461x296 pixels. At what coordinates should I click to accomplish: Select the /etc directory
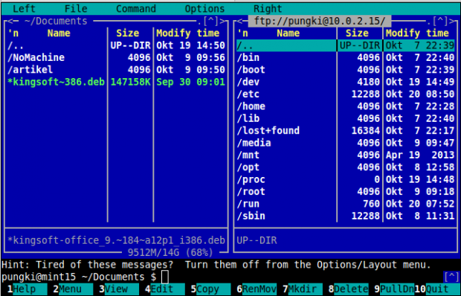click(x=346, y=94)
